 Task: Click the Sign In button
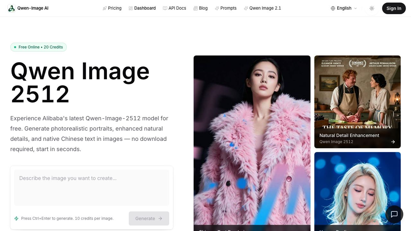(394, 8)
